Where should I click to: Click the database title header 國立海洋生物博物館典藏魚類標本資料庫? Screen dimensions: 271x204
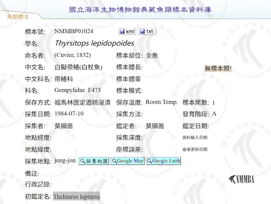[x=140, y=9]
